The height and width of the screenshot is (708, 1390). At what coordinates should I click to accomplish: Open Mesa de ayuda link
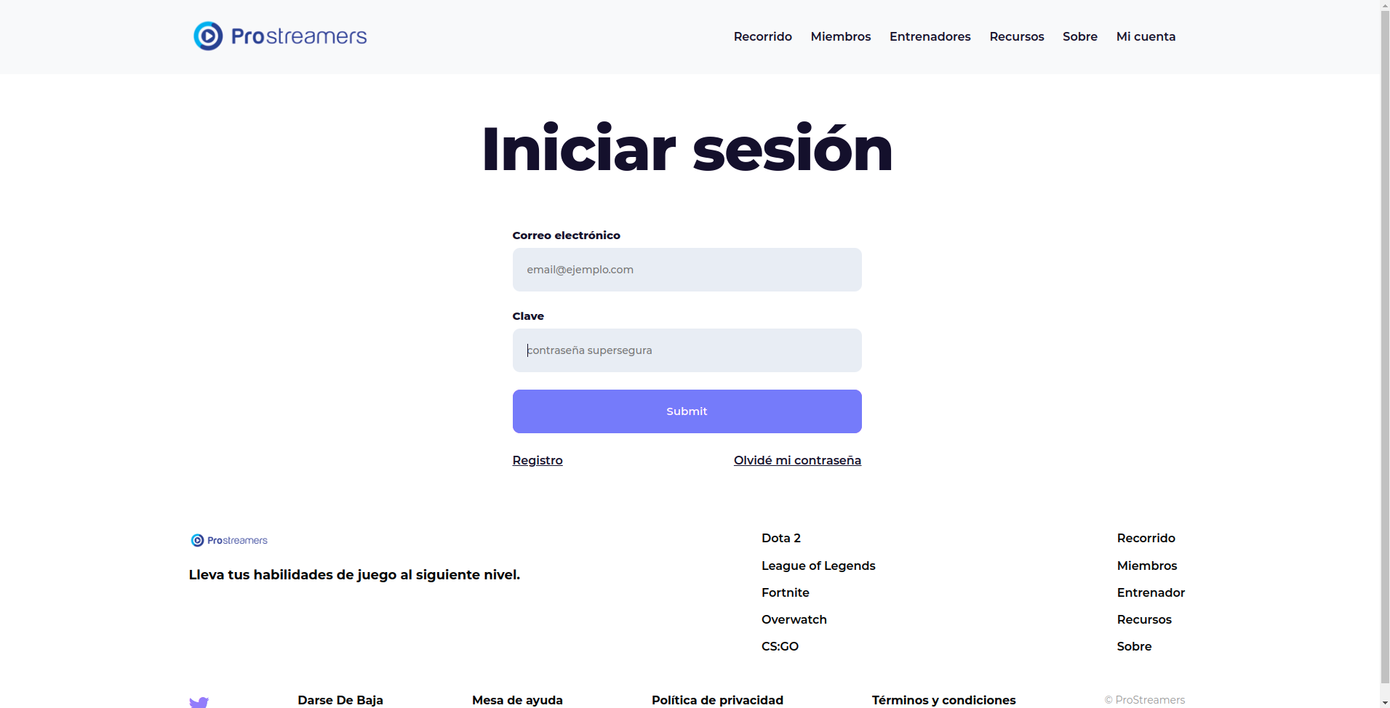[517, 700]
